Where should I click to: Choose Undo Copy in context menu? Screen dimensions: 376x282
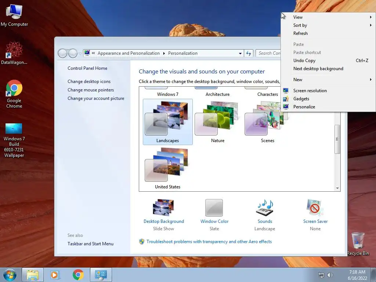(x=328, y=61)
